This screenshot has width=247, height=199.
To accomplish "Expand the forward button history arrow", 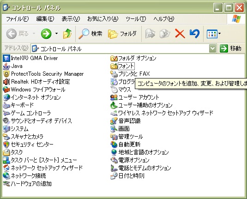I will point(56,34).
